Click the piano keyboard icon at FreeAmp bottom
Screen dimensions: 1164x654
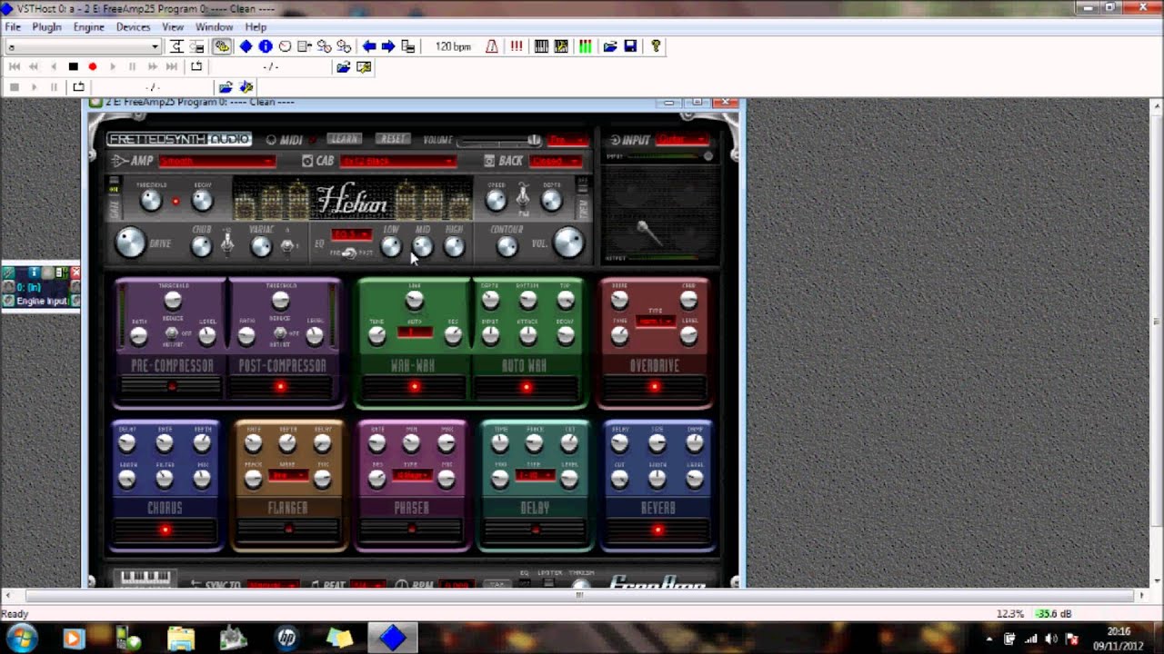click(x=145, y=579)
